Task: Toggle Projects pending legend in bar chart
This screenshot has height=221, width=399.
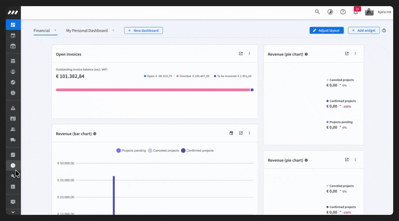Action: (x=131, y=150)
